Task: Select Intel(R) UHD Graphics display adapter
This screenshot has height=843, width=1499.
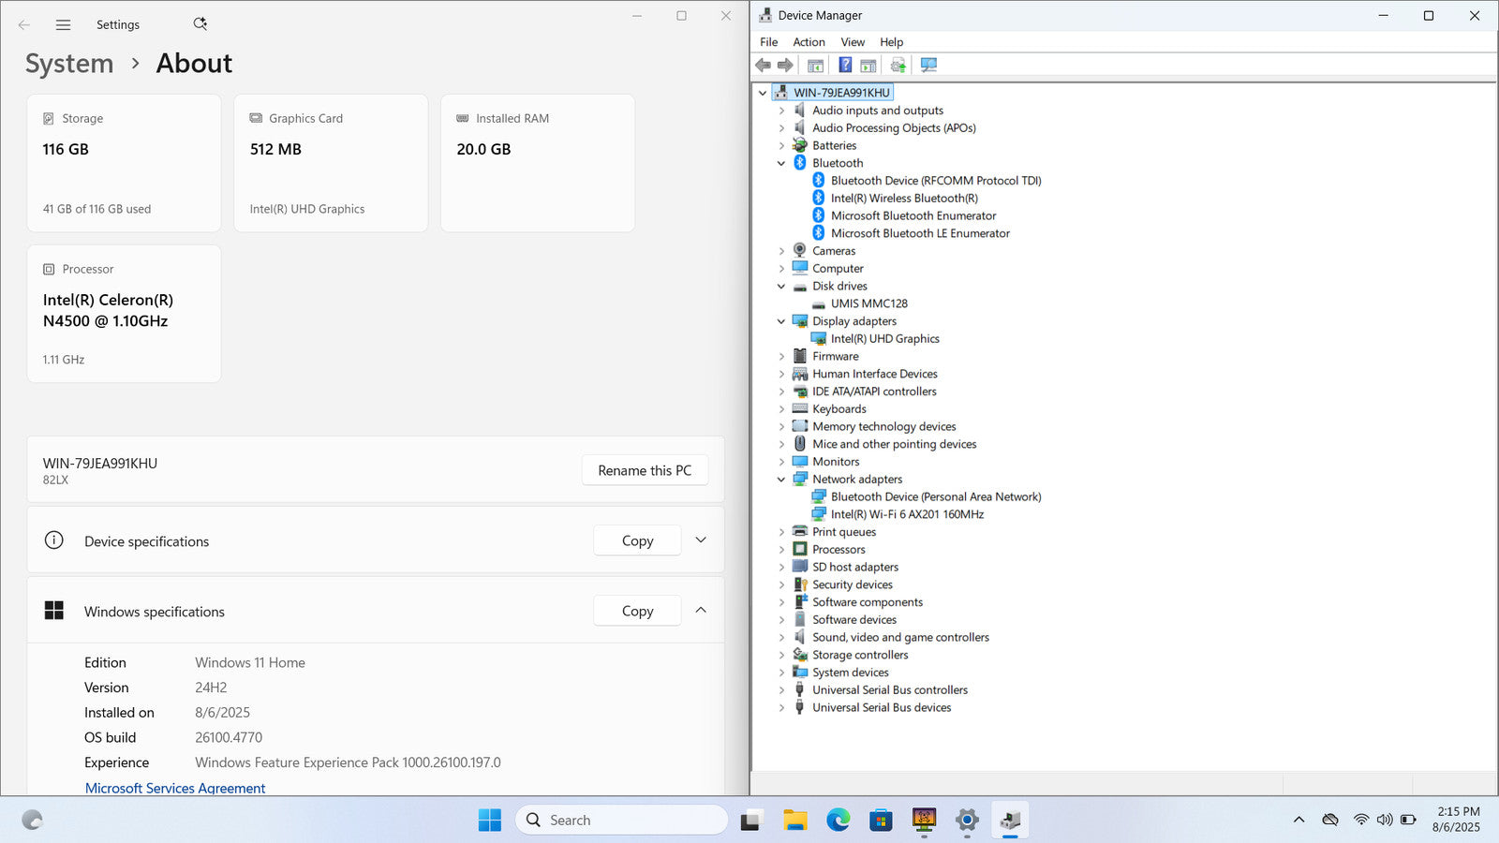Action: 885,339
